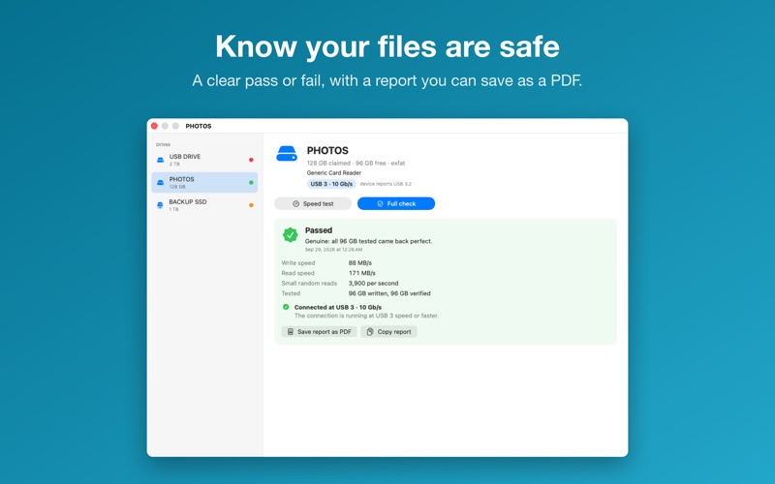Click the USB 3 · 10 Gb/s badge
Image resolution: width=775 pixels, height=484 pixels.
coord(331,184)
